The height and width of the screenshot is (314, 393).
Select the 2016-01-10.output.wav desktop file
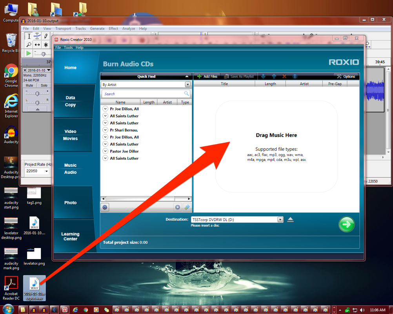pos(35,288)
